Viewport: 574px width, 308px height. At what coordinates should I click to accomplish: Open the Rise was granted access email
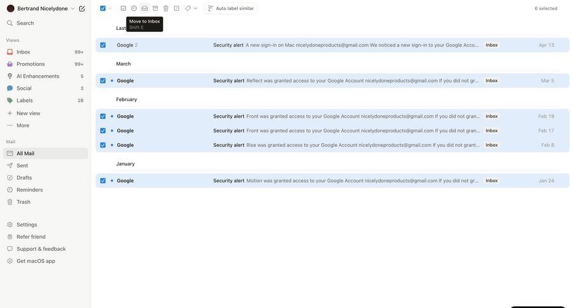click(x=332, y=145)
